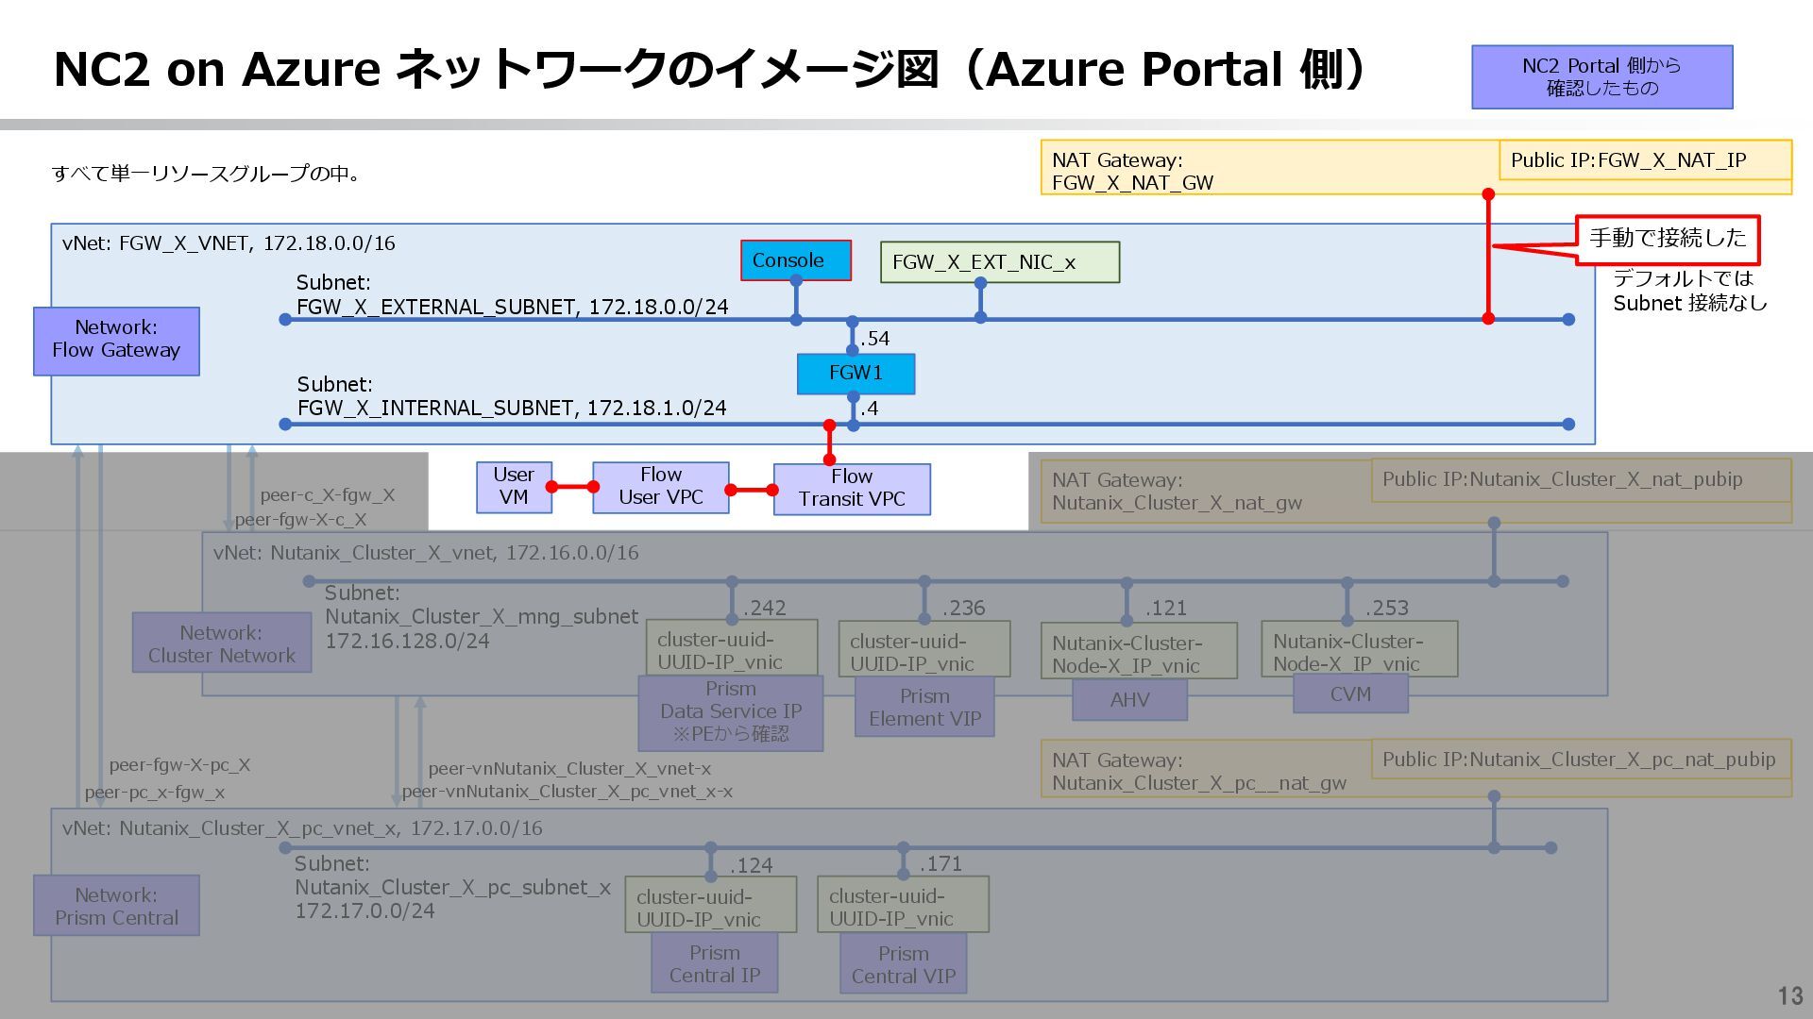The image size is (1813, 1019).
Task: Click the .4 address label
Action: [870, 409]
